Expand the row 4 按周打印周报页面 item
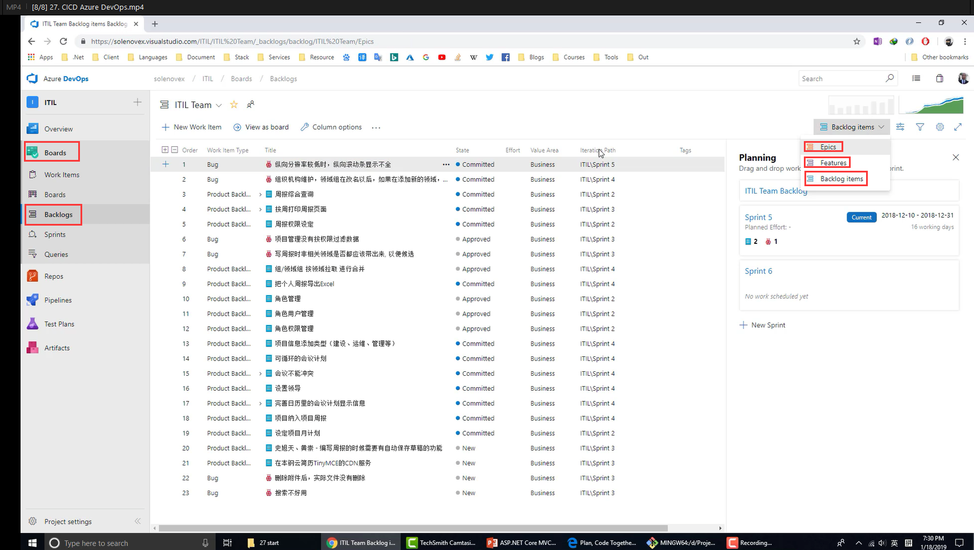The image size is (974, 550). click(x=260, y=210)
